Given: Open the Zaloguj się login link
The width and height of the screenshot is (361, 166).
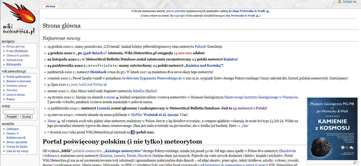Looking at the screenshot, I should [349, 2].
